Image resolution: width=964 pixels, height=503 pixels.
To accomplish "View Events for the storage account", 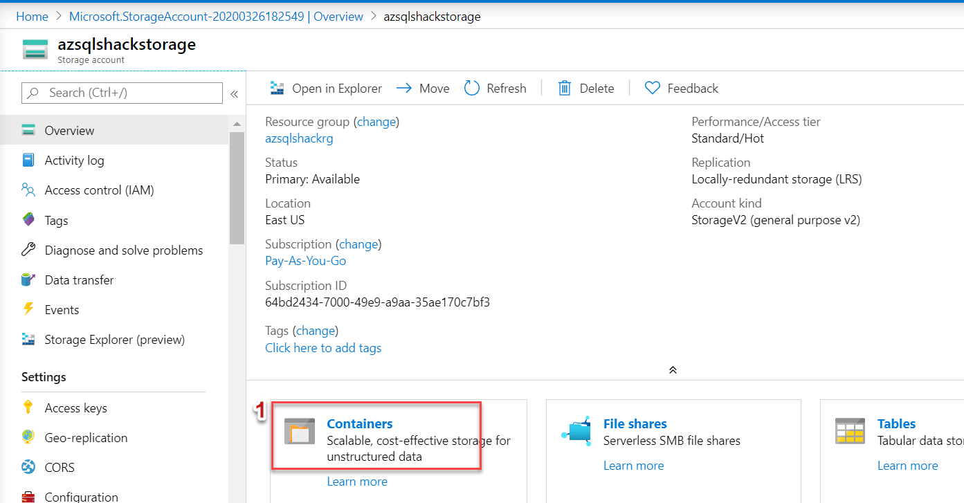I will click(62, 309).
